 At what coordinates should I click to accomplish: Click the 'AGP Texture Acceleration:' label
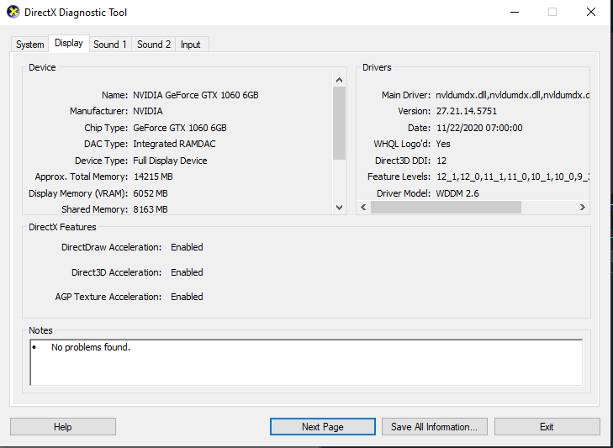108,297
